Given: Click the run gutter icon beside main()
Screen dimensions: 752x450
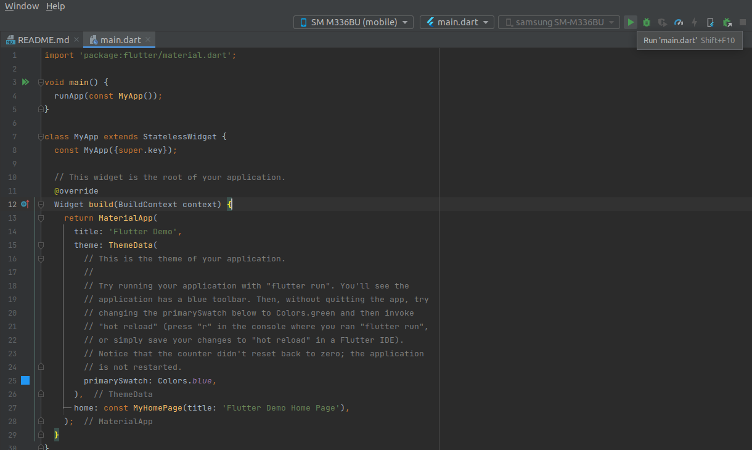Looking at the screenshot, I should [25, 82].
